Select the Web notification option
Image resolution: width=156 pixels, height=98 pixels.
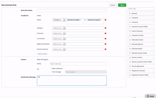51,68
